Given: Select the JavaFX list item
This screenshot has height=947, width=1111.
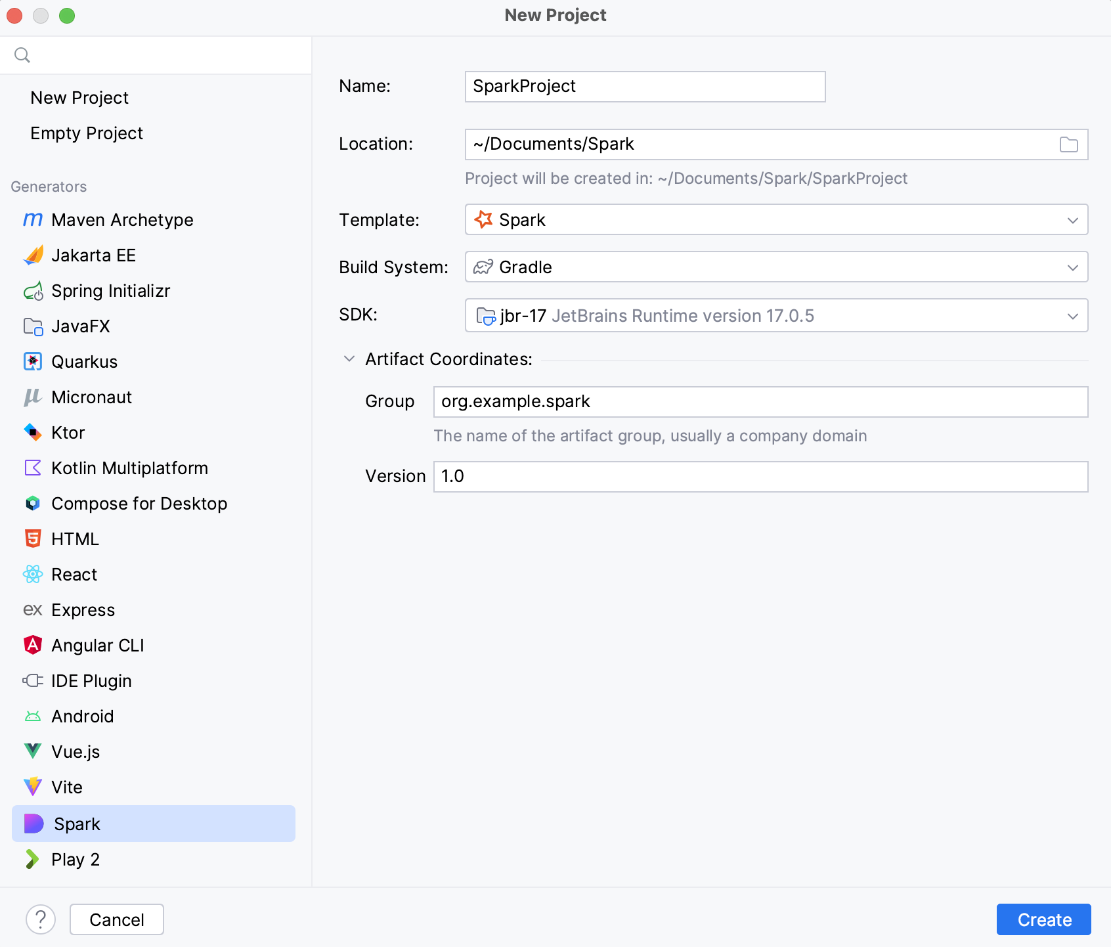Looking at the screenshot, I should [x=154, y=326].
